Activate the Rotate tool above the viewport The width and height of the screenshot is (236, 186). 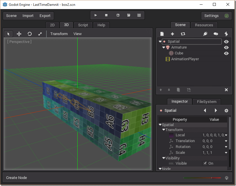[29, 34]
